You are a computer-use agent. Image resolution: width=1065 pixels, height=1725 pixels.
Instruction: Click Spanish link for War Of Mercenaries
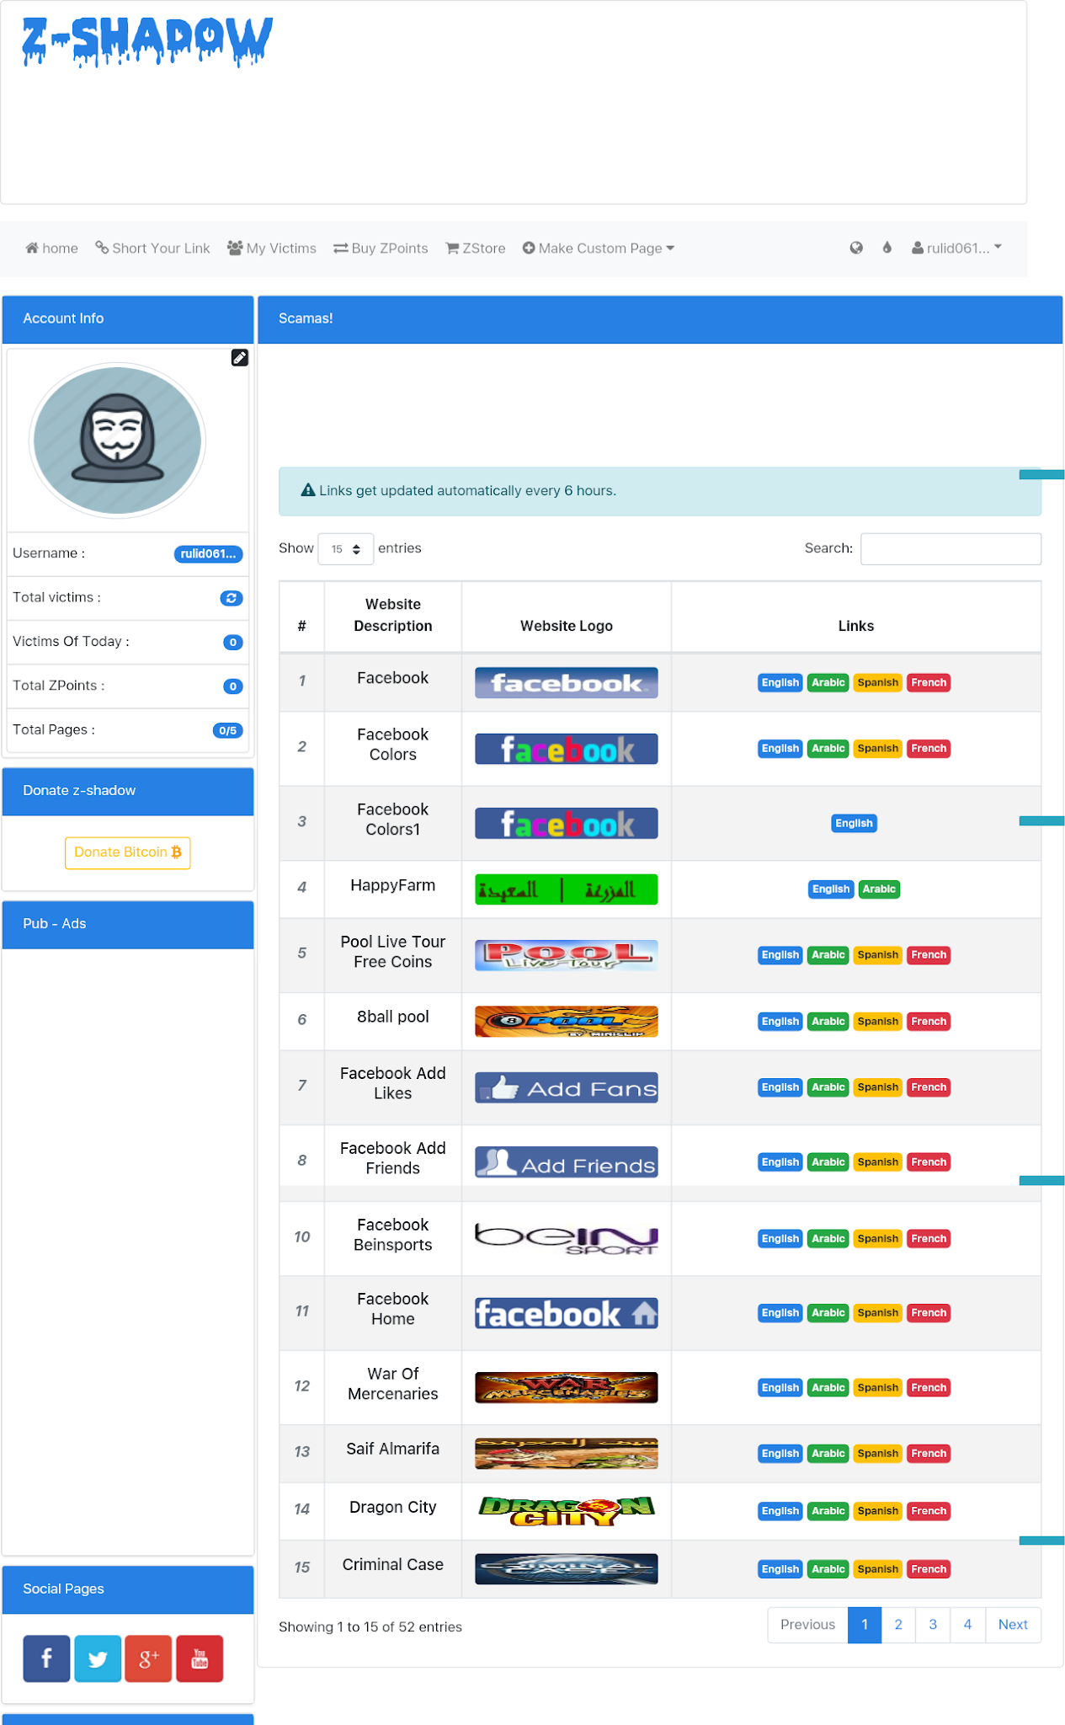878,1388
